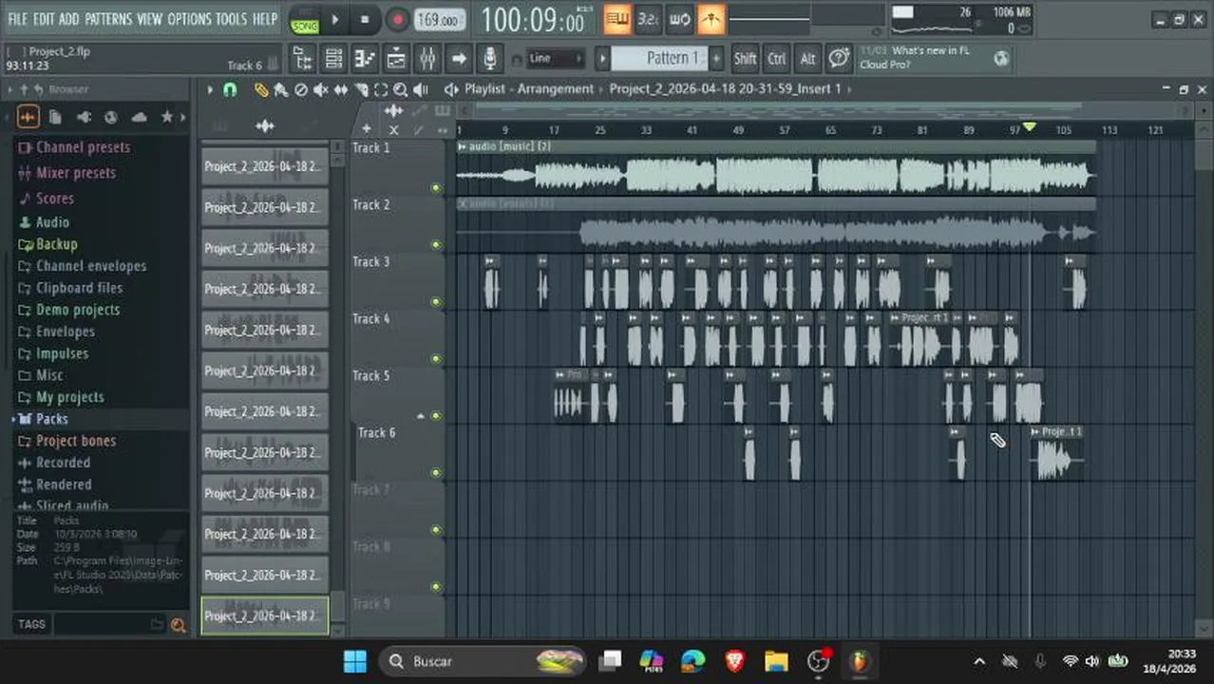This screenshot has width=1214, height=684.
Task: Click the arrow right of browser tab icons
Action: pyautogui.click(x=183, y=117)
